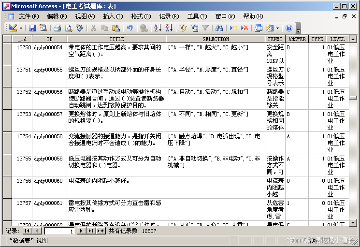Open the 帮助(H) menu

[253, 16]
